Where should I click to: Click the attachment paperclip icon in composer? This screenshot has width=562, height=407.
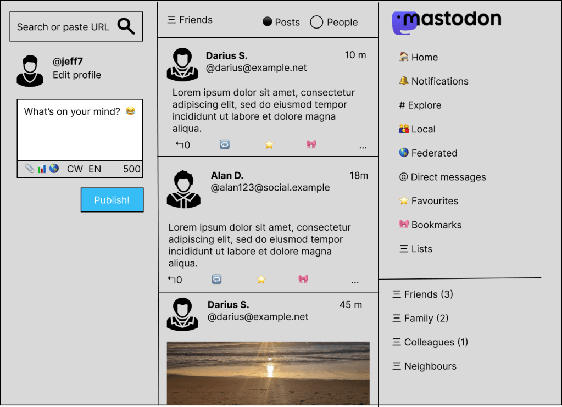29,169
